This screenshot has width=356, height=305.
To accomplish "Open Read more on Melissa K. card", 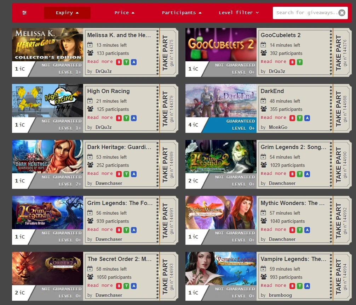I will (x=100, y=62).
